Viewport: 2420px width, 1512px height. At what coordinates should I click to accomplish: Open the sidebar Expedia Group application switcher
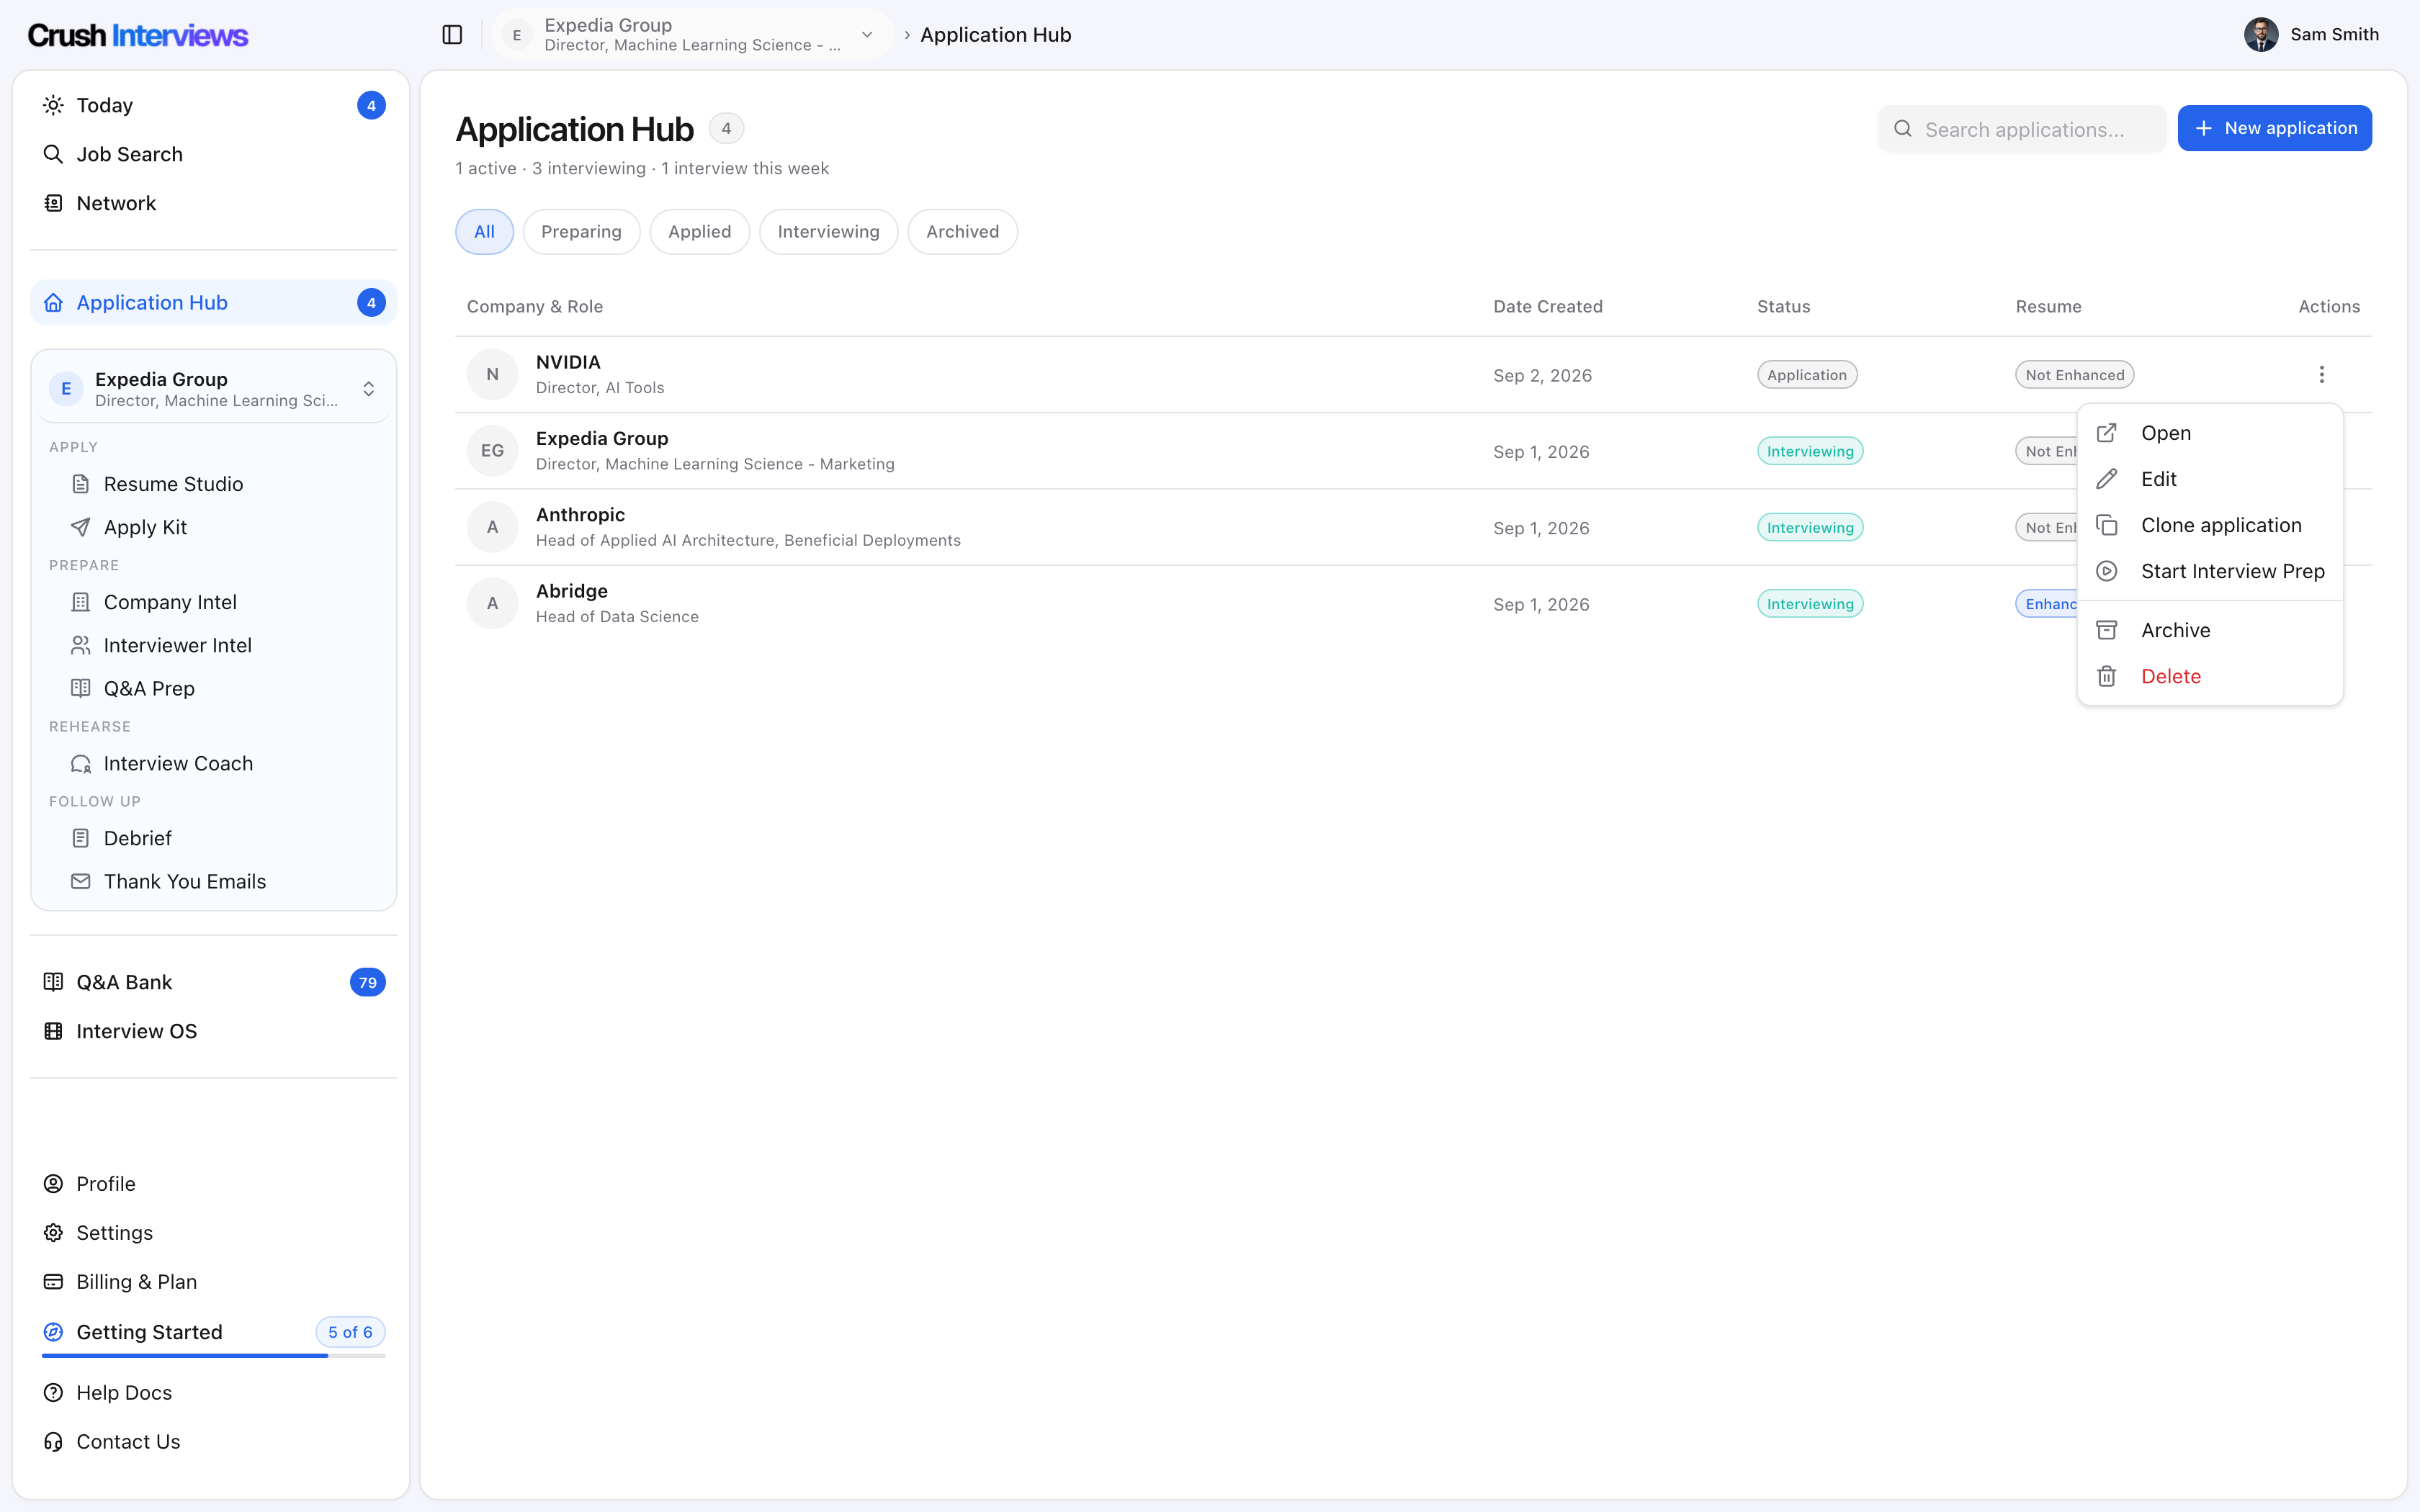click(214, 388)
